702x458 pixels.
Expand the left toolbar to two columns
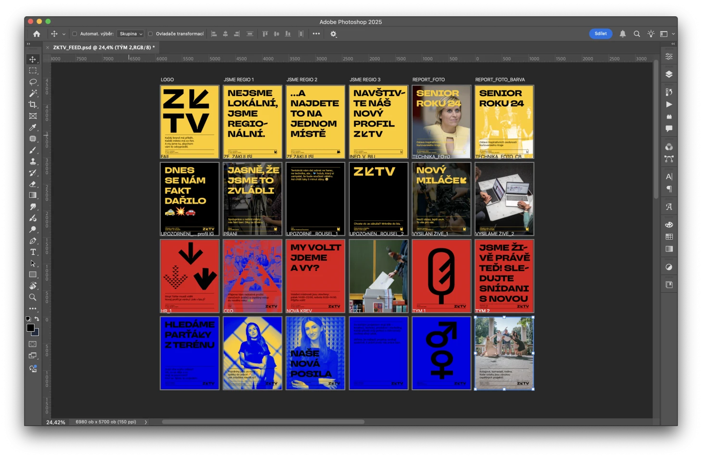click(x=28, y=44)
